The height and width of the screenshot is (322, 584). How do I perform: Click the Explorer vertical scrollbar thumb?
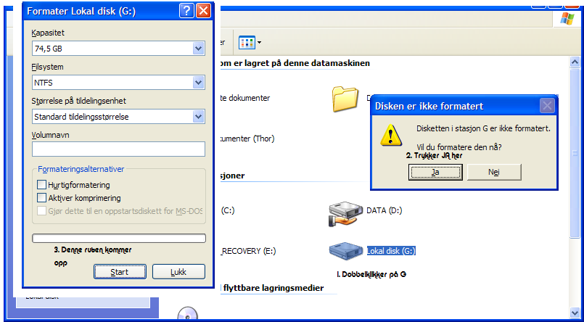[575, 152]
